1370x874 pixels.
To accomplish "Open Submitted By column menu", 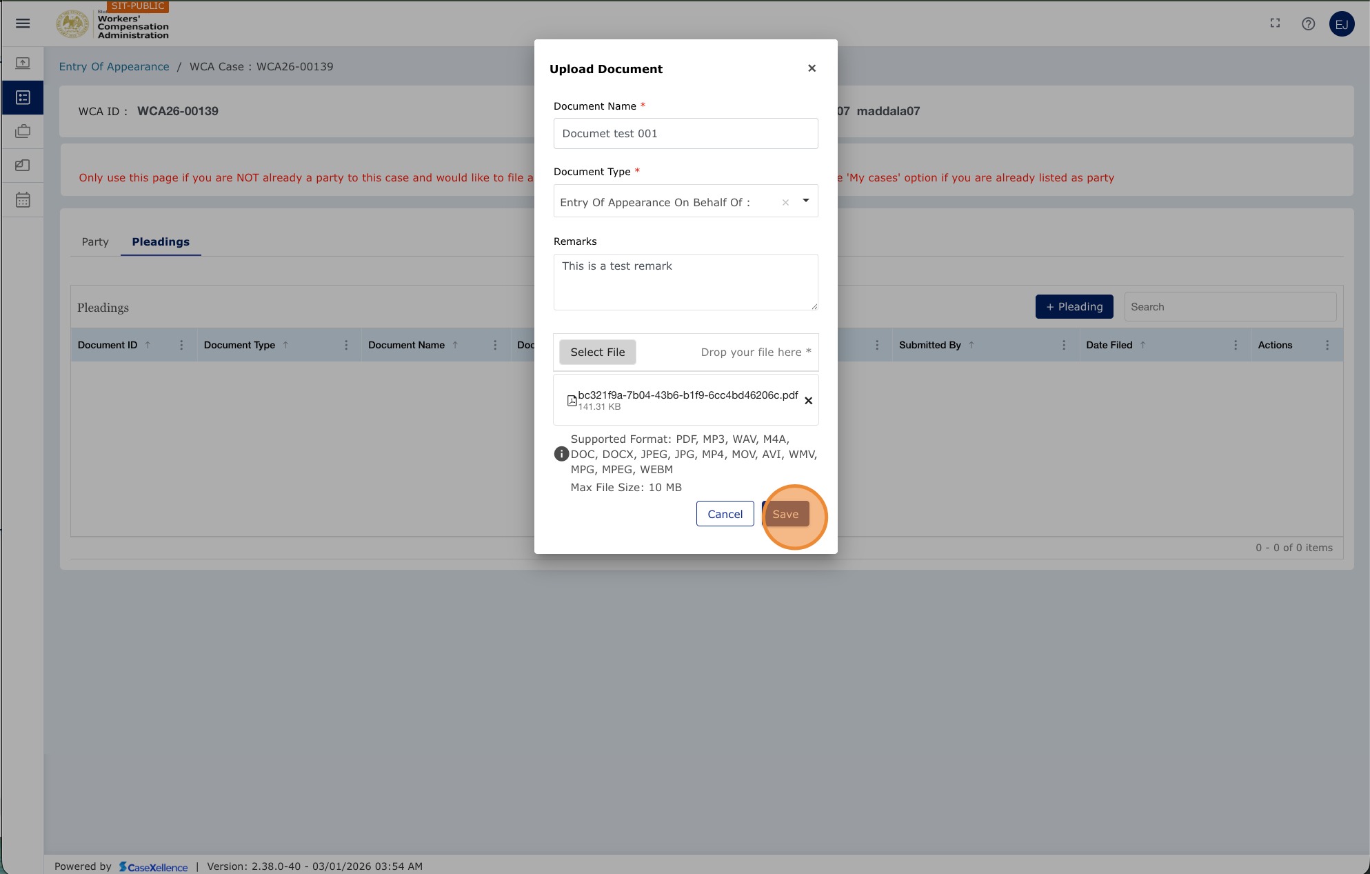I will click(x=1064, y=345).
